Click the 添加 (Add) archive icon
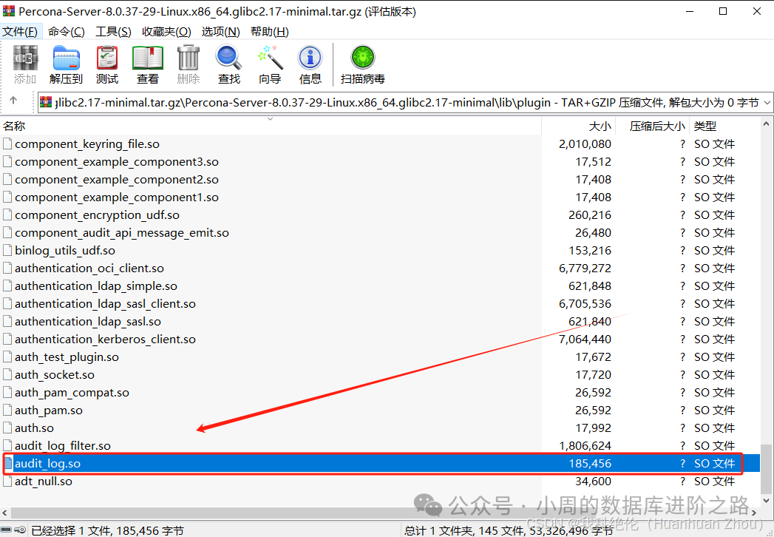 [24, 64]
